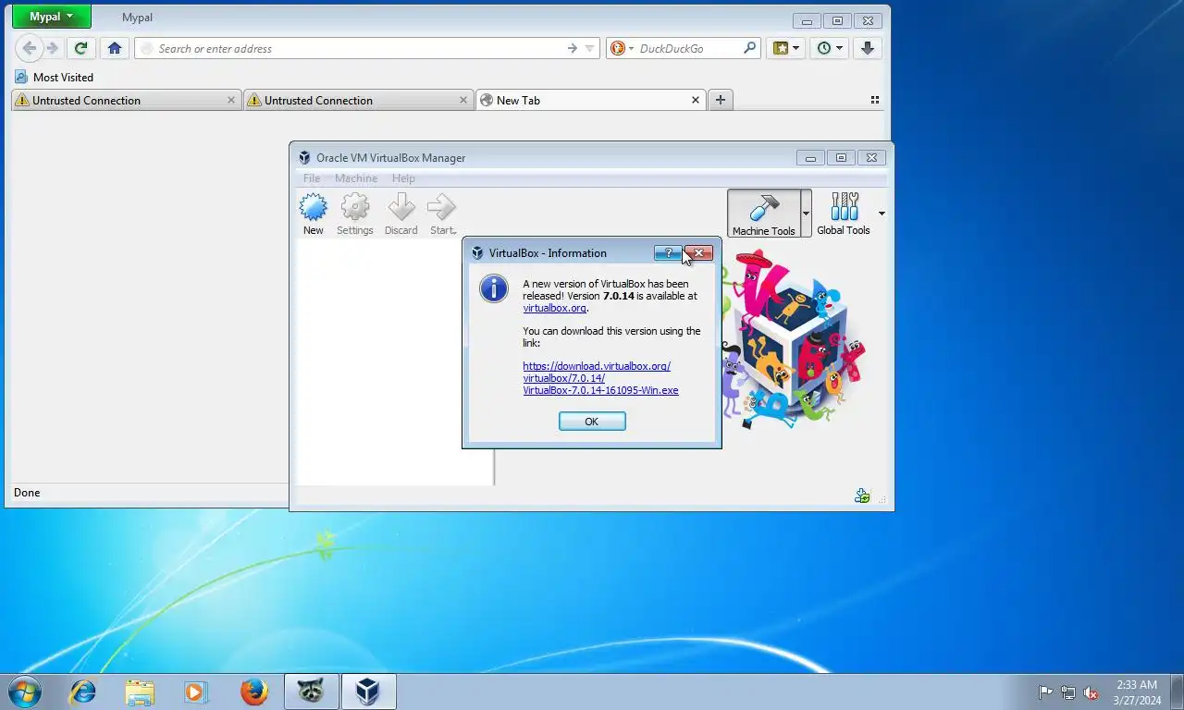
Task: Click the search magnifier icon in Mypal
Action: (750, 48)
